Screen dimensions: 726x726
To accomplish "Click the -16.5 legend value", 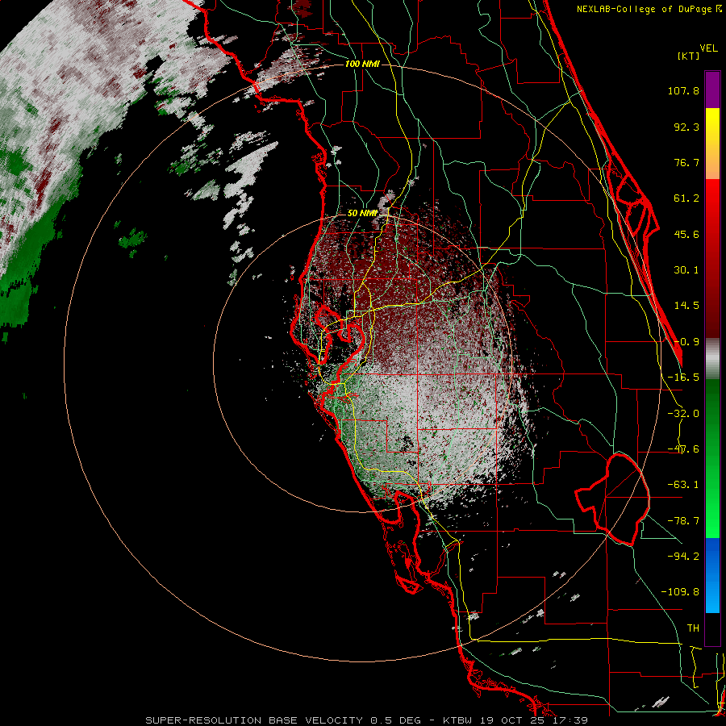I will pyautogui.click(x=683, y=378).
